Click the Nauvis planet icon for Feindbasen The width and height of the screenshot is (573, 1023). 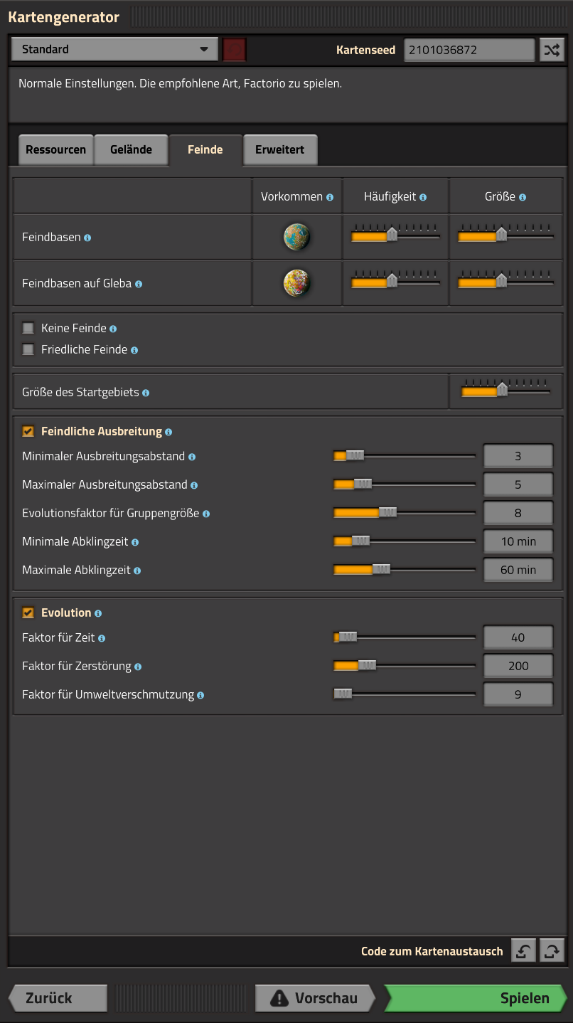296,237
